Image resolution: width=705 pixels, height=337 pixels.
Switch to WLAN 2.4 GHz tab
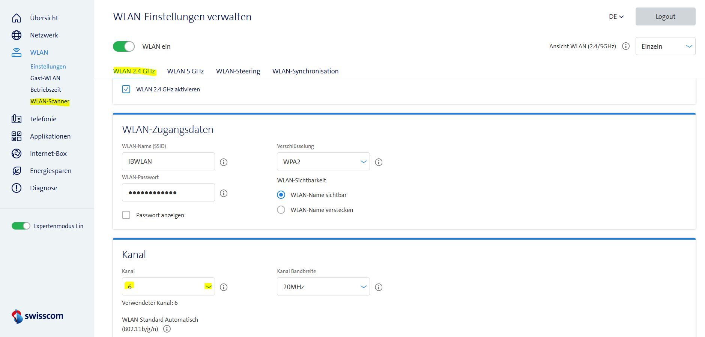(x=134, y=71)
